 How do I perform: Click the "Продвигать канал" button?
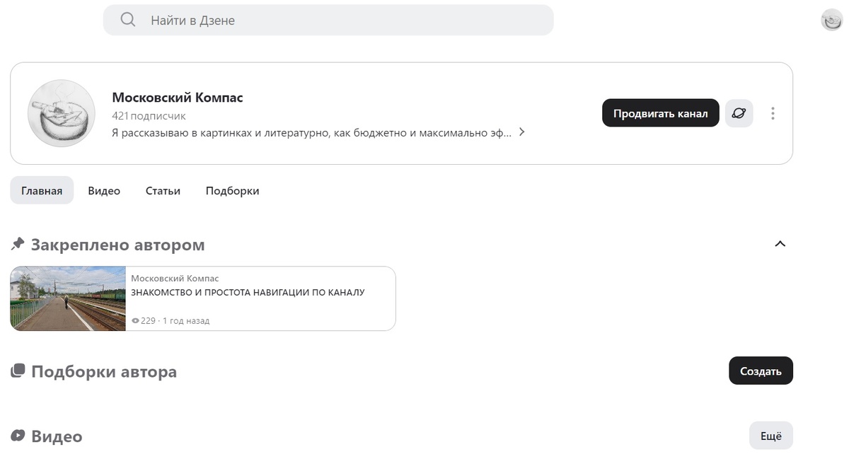660,113
